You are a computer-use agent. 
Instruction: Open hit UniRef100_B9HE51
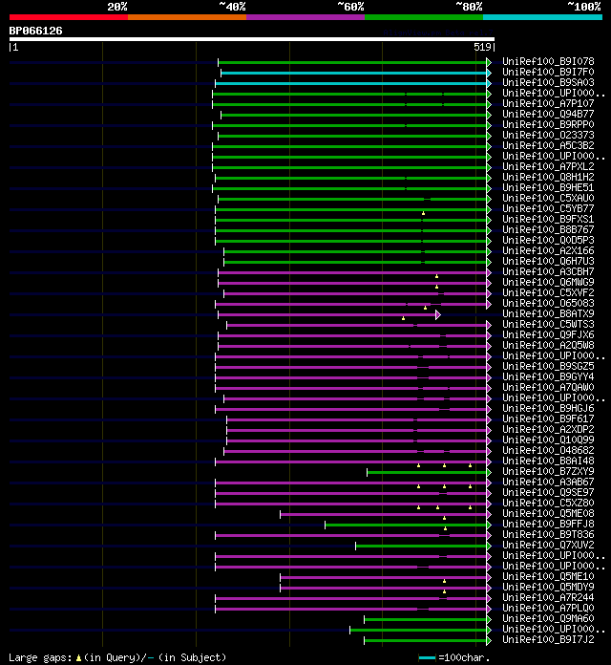coord(548,187)
